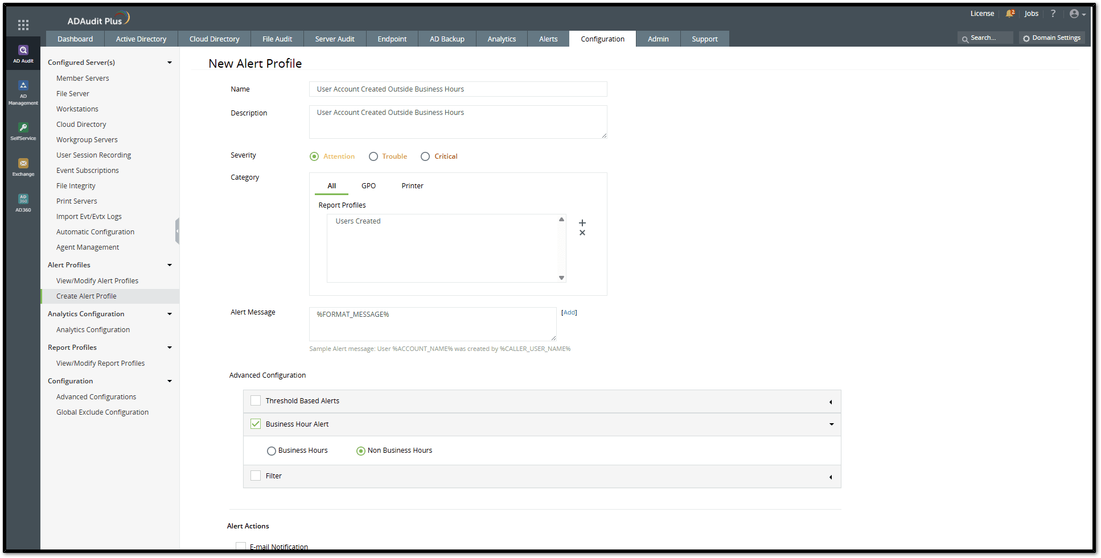Screen dimensions: 1101x558
Task: Enable Threshold Based Alerts checkbox
Action: tap(256, 400)
